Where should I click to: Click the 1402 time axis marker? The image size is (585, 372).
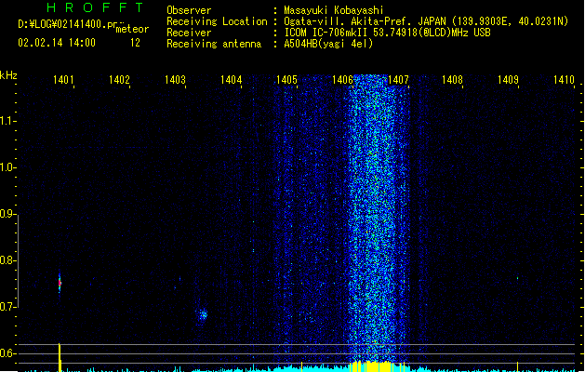click(x=119, y=80)
